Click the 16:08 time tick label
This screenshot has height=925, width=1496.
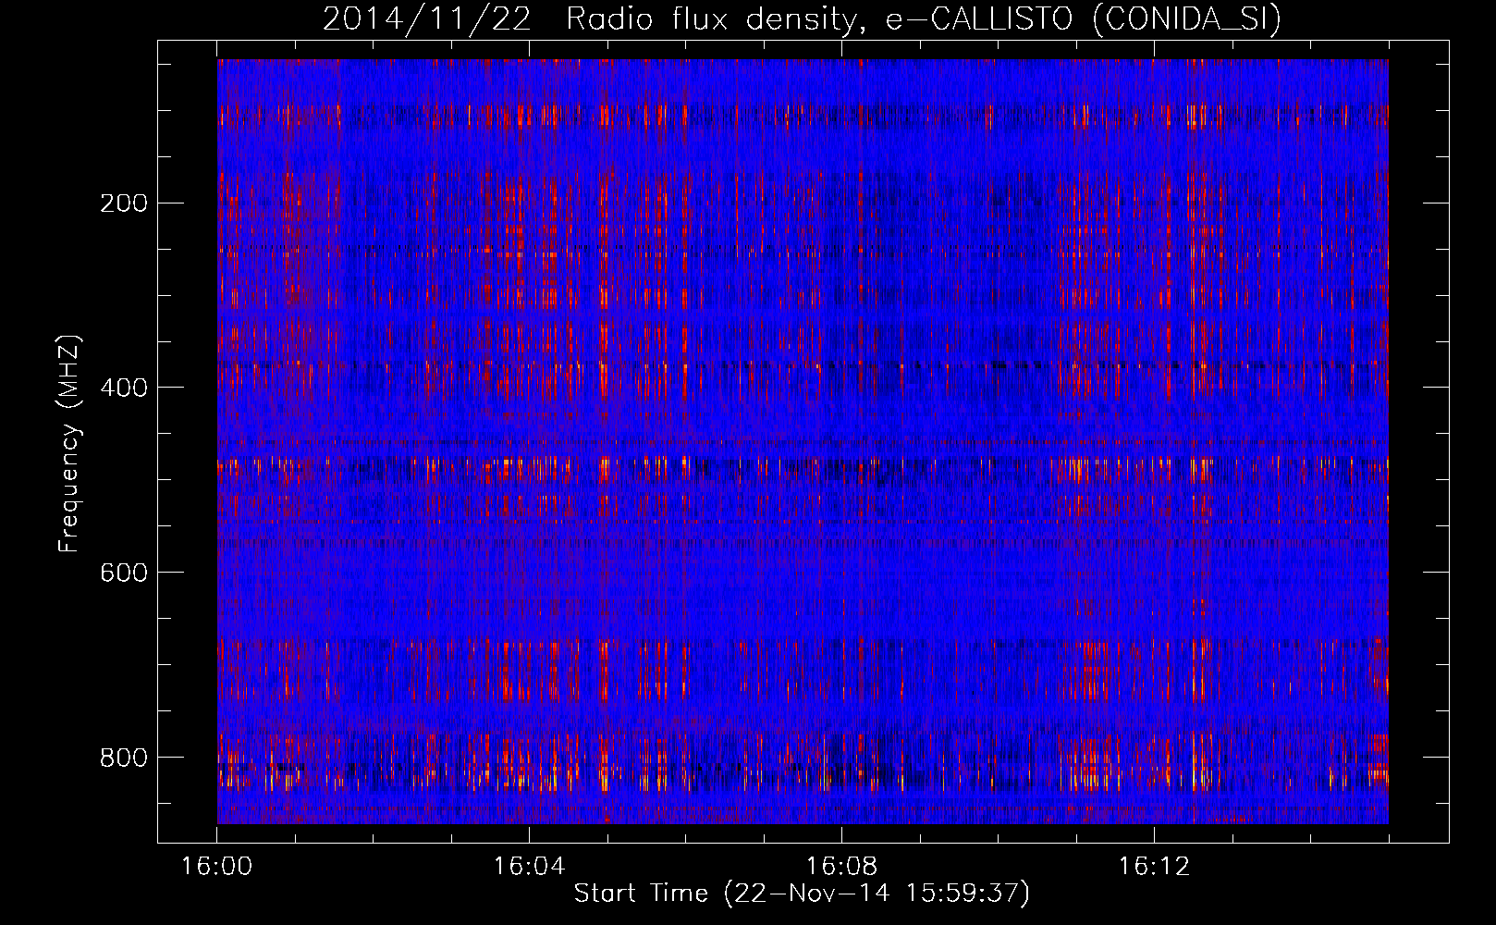pyautogui.click(x=842, y=867)
